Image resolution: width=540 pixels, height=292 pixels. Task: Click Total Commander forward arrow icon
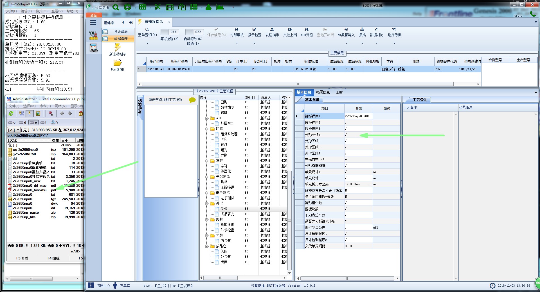point(70,113)
